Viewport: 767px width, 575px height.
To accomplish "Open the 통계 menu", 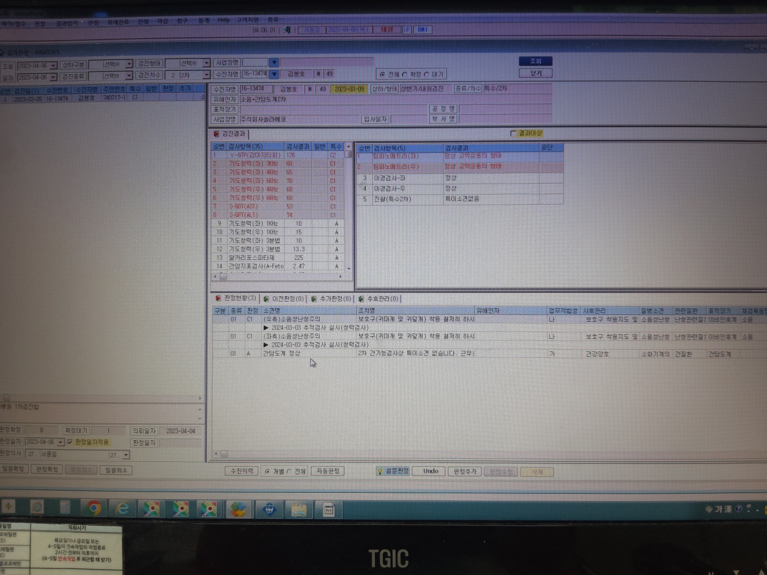I will [x=204, y=21].
